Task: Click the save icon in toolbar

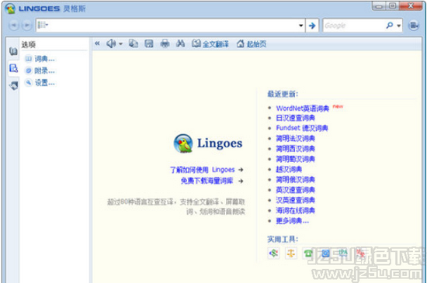Action: pos(149,43)
